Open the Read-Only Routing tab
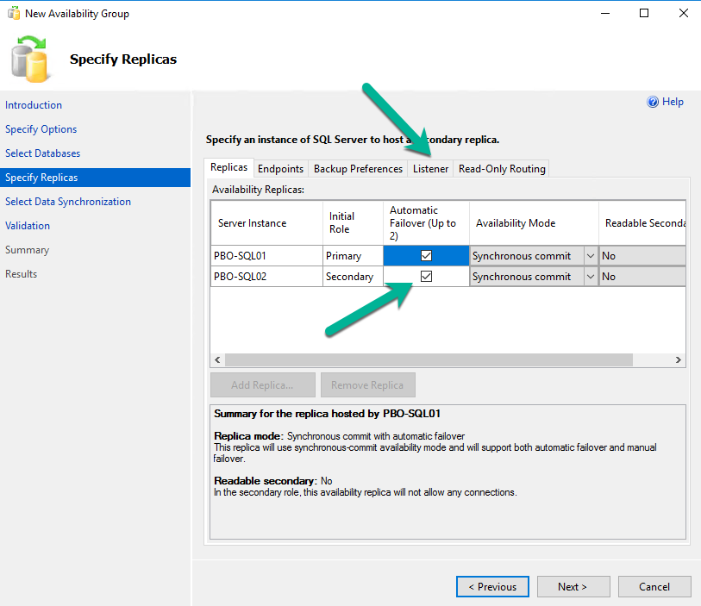 pyautogui.click(x=502, y=168)
